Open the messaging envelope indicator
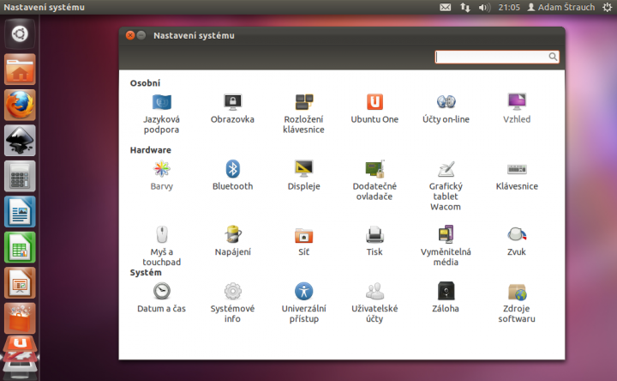Screen dimensions: 617x381 [x=446, y=7]
